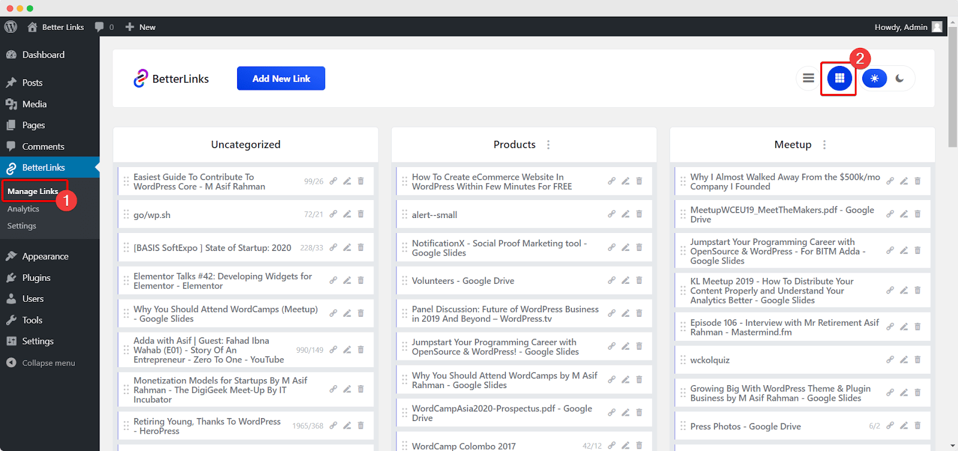The width and height of the screenshot is (958, 451).
Task: Open the WordPress logo menu
Action: 11,27
